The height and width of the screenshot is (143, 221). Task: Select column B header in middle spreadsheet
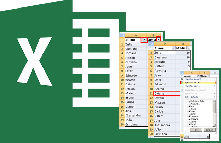tap(183, 44)
